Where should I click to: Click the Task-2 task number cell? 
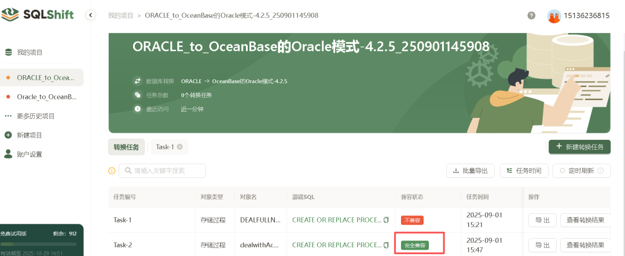click(122, 245)
